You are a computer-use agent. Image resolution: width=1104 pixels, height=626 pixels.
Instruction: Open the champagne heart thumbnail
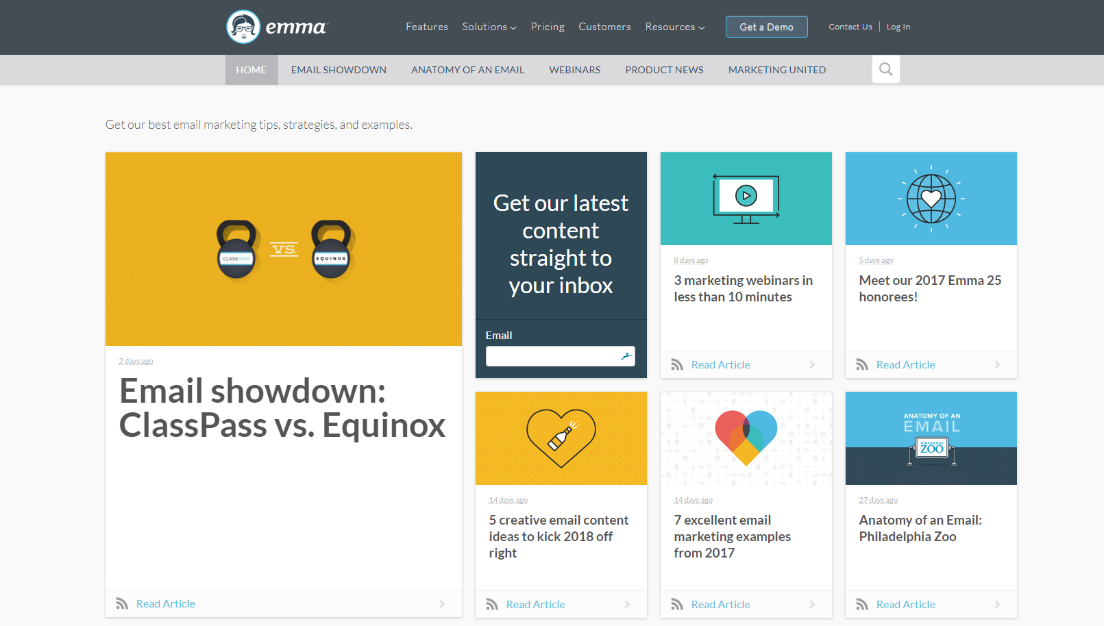tap(561, 438)
